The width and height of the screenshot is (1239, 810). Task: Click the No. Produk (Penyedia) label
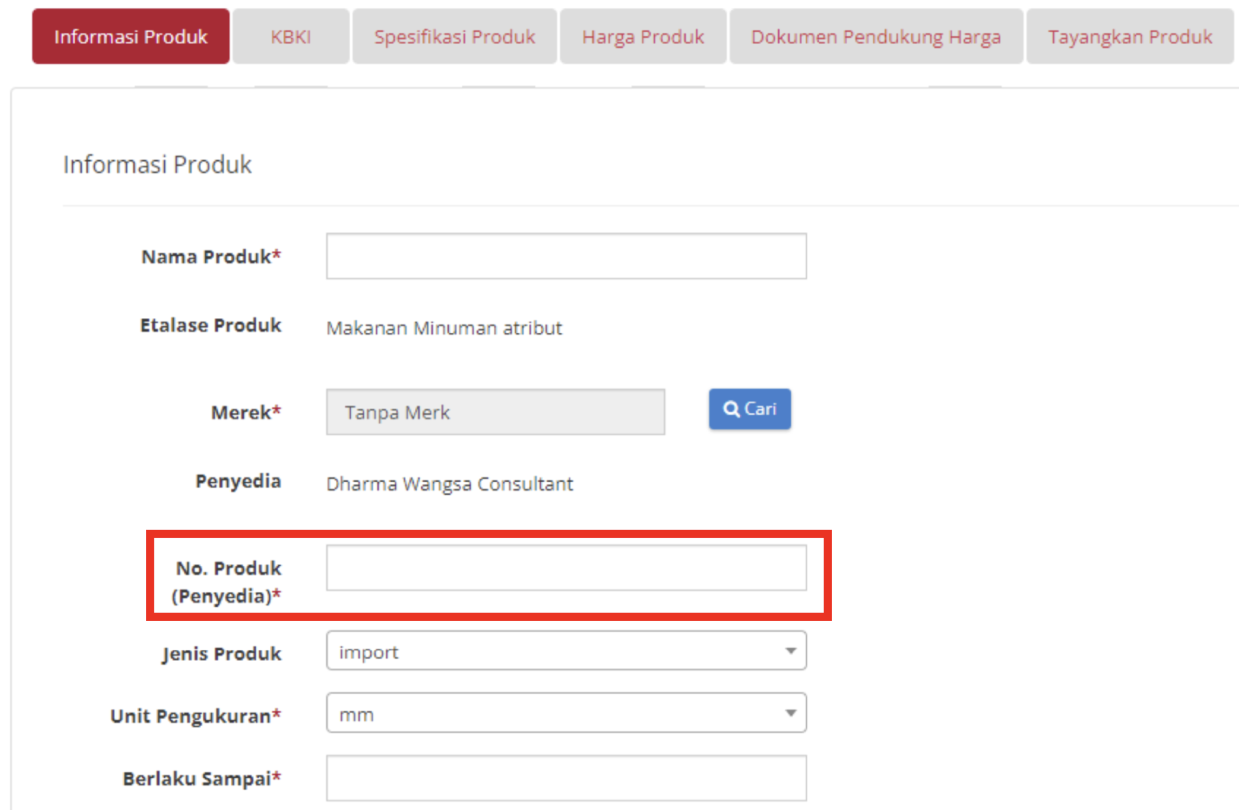coord(226,582)
